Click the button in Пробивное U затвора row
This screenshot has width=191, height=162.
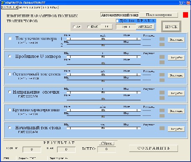pyautogui.click(x=176, y=57)
